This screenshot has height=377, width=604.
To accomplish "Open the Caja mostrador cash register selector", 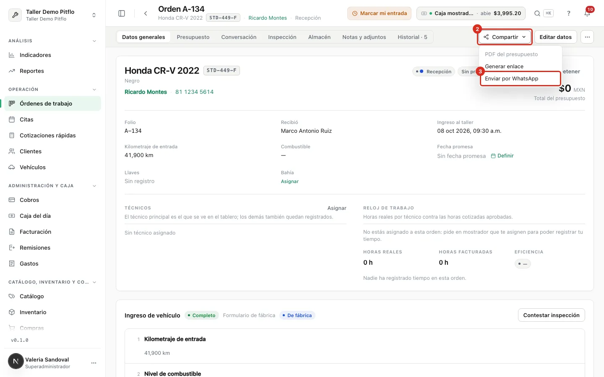I will pos(471,13).
